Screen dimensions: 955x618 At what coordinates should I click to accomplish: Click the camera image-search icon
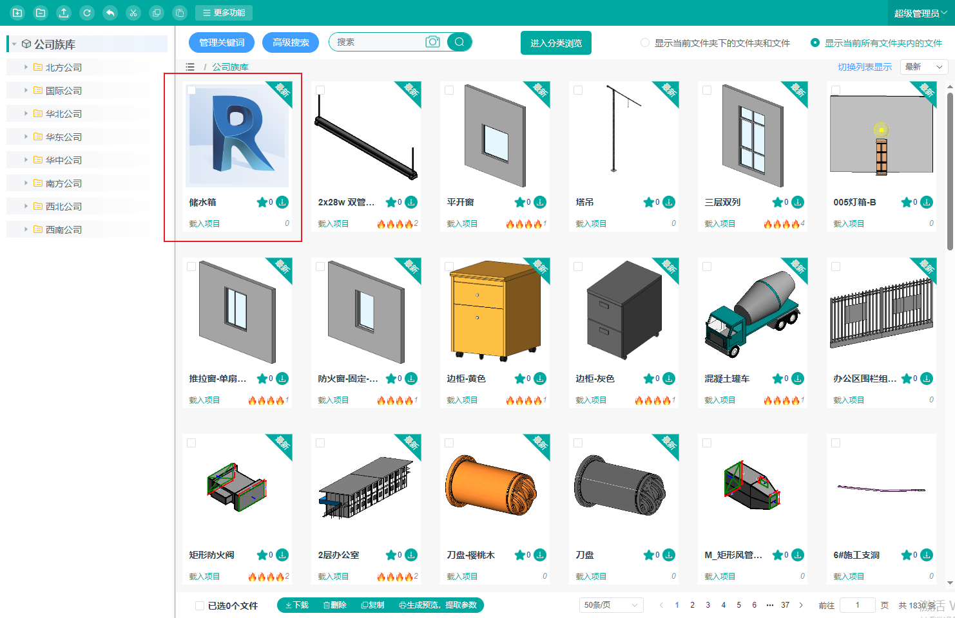[432, 42]
